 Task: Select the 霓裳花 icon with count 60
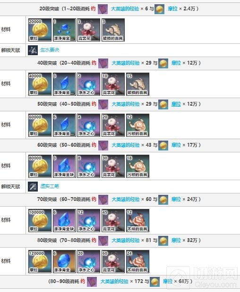113,261
